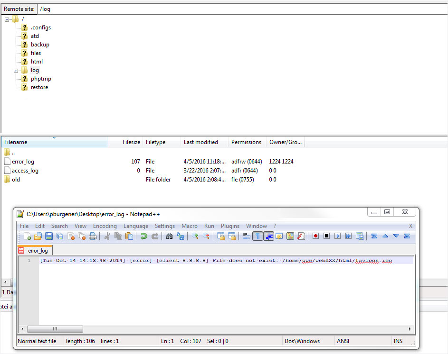This screenshot has width=448, height=354.
Task: Click the Close All documents toolbar icon
Action: click(x=82, y=236)
